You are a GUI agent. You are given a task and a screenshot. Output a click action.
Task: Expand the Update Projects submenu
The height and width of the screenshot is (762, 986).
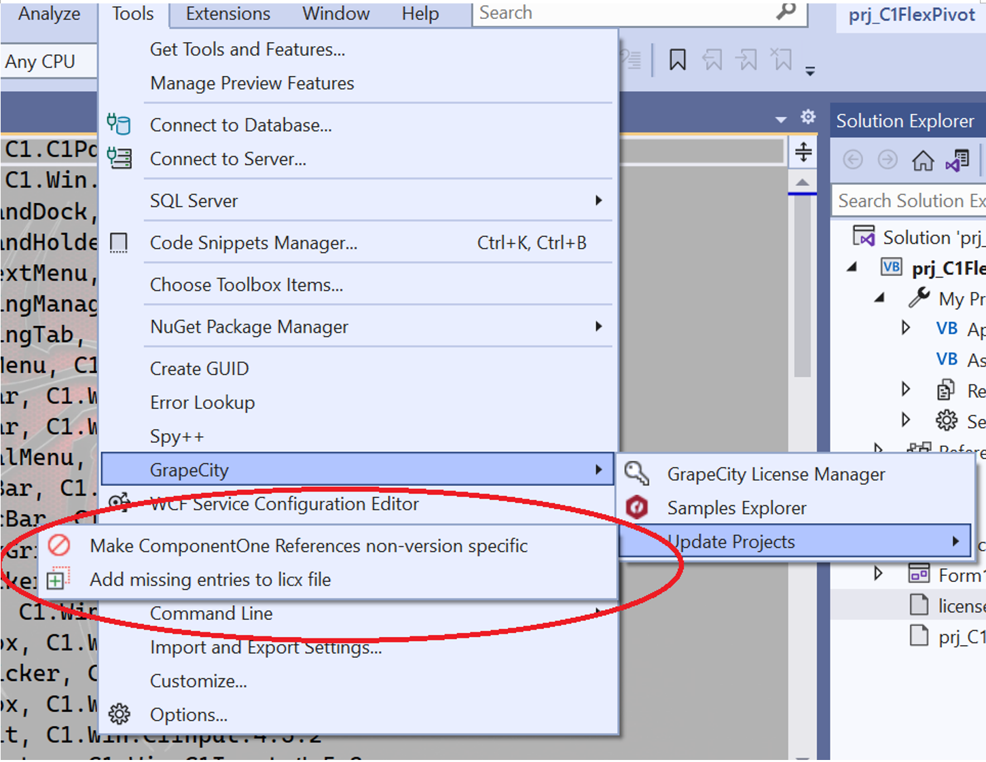[x=795, y=541]
